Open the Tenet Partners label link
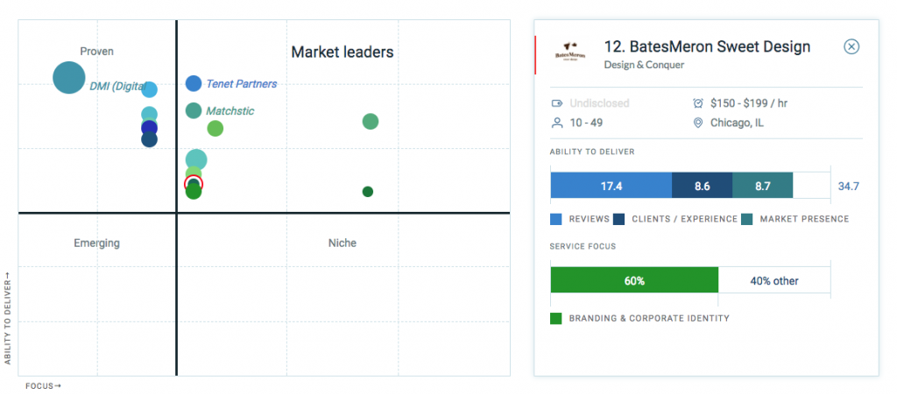 point(241,84)
